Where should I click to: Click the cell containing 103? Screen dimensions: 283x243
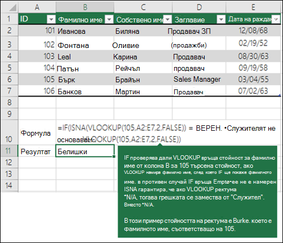pos(37,56)
